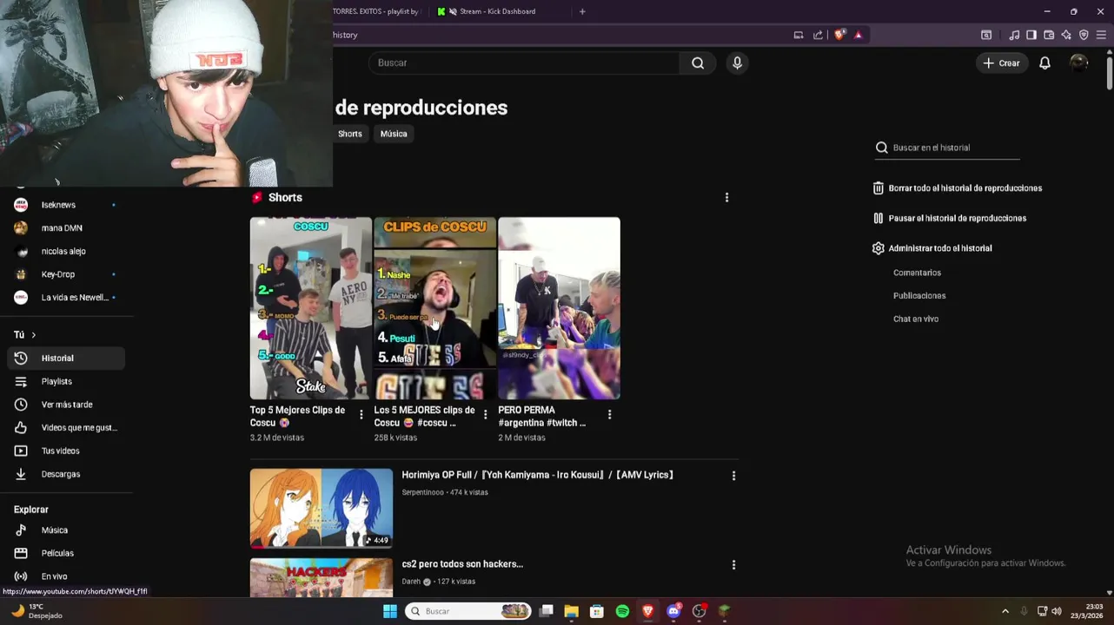Open the Serpentinooo channel name
Viewport: 1114px width, 625px height.
tap(422, 492)
